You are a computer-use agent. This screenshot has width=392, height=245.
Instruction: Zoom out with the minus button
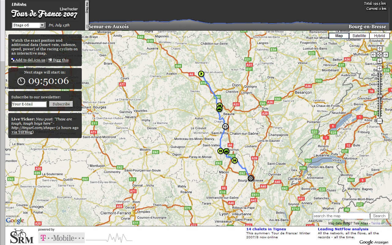coord(379,121)
